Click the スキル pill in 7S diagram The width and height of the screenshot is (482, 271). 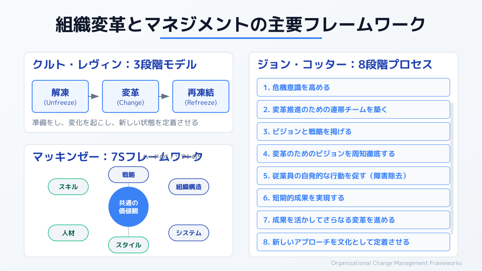click(68, 187)
